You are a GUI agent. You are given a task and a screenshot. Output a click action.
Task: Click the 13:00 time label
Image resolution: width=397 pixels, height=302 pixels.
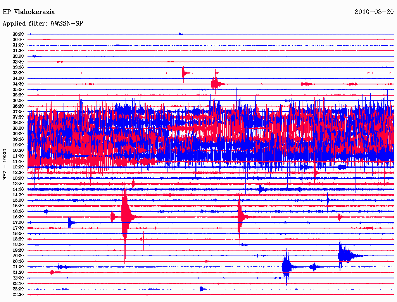18,178
